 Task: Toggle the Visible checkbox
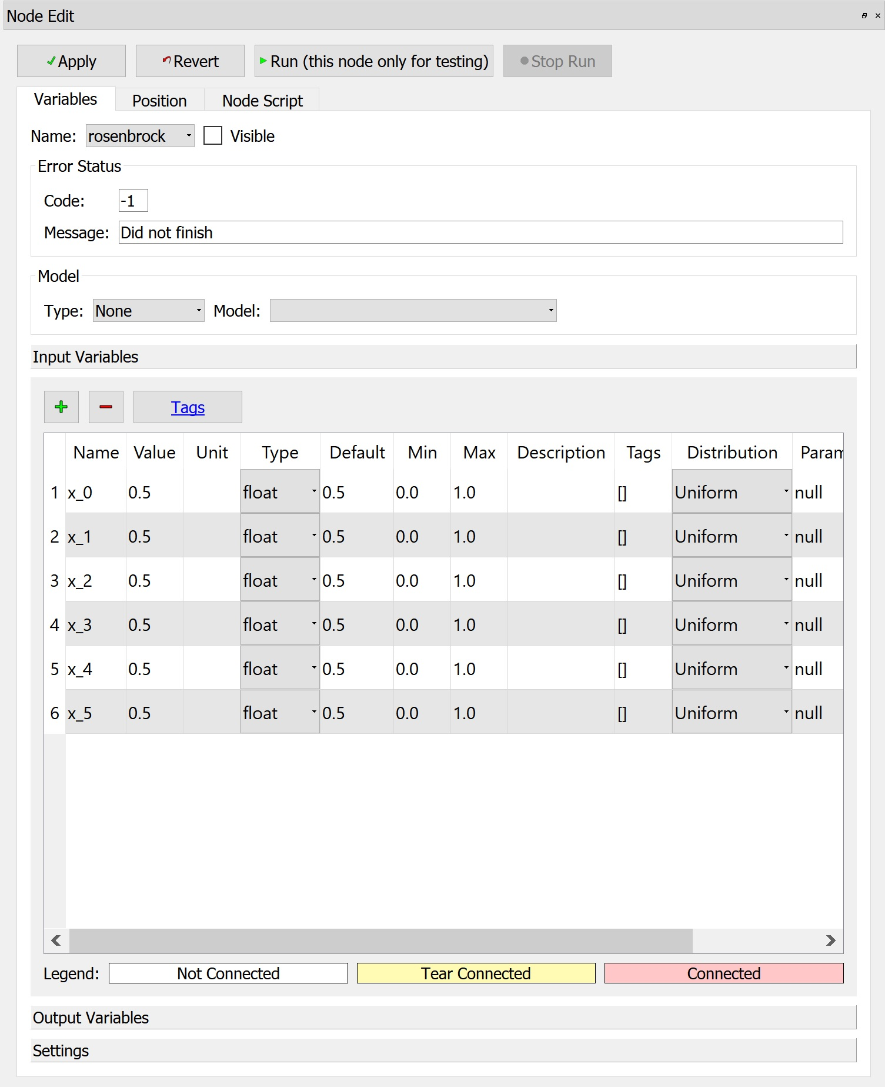coord(213,135)
